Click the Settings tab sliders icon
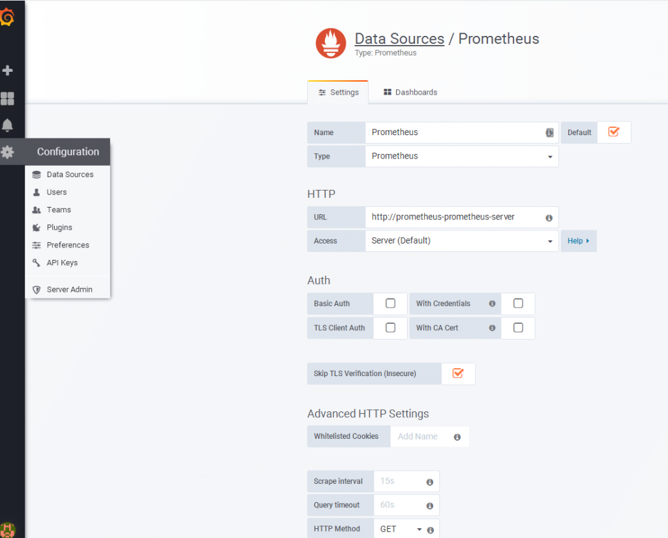The image size is (668, 538). pyautogui.click(x=322, y=93)
